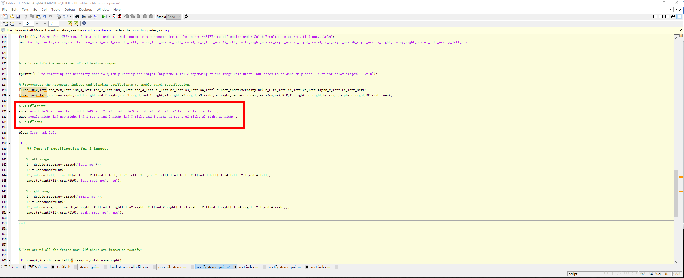Open the rapid code iteration link

(99, 30)
